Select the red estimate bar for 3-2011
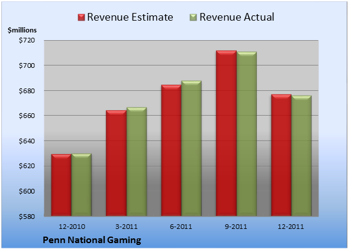Screen dimensions: 348x249 click(x=116, y=163)
